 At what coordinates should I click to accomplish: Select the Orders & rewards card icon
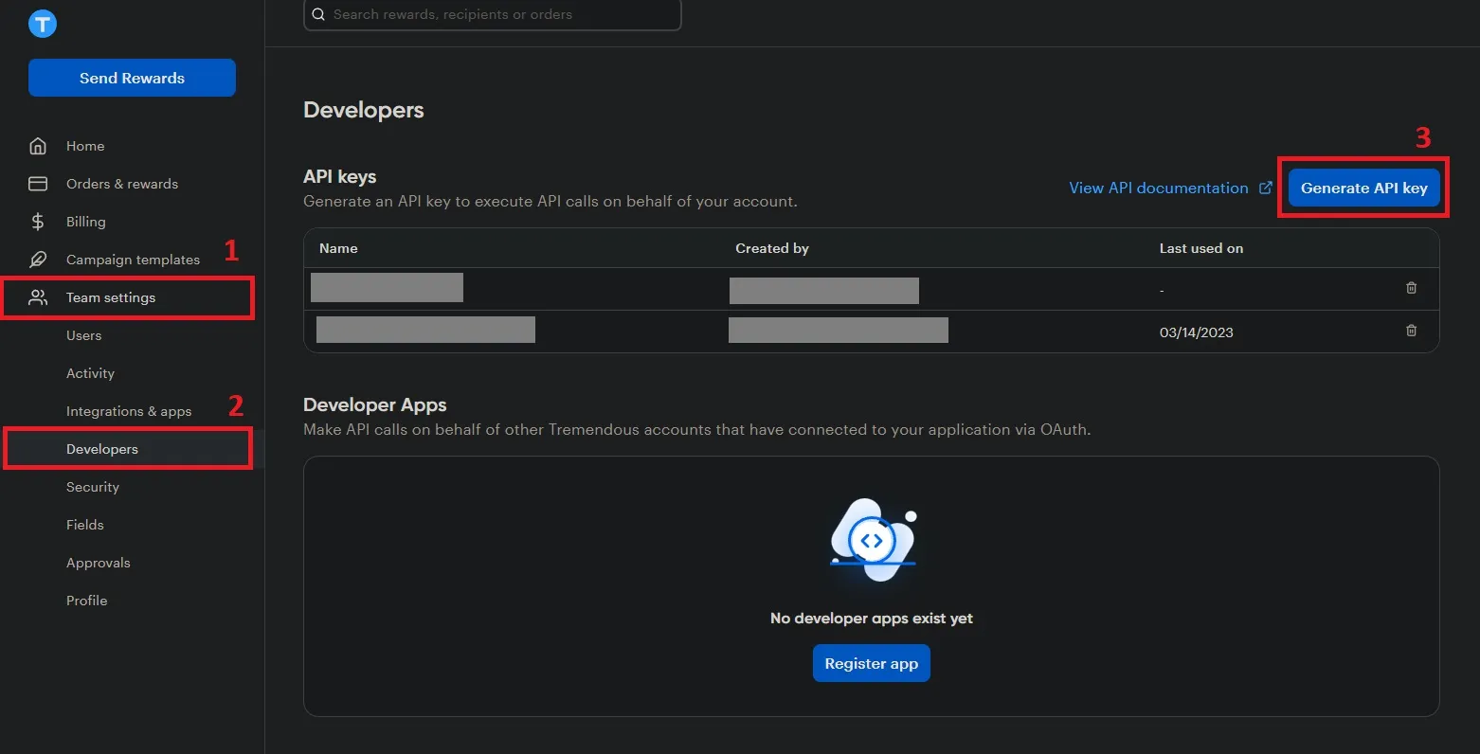click(x=37, y=183)
